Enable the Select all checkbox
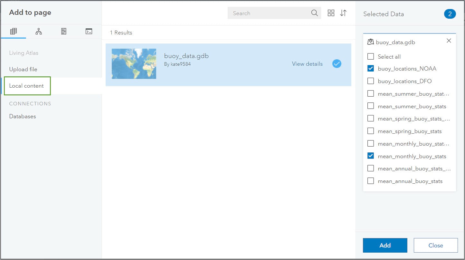Viewport: 465px width, 260px height. (x=370, y=56)
